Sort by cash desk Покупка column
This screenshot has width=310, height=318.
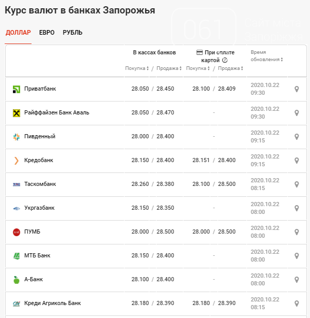(x=137, y=68)
